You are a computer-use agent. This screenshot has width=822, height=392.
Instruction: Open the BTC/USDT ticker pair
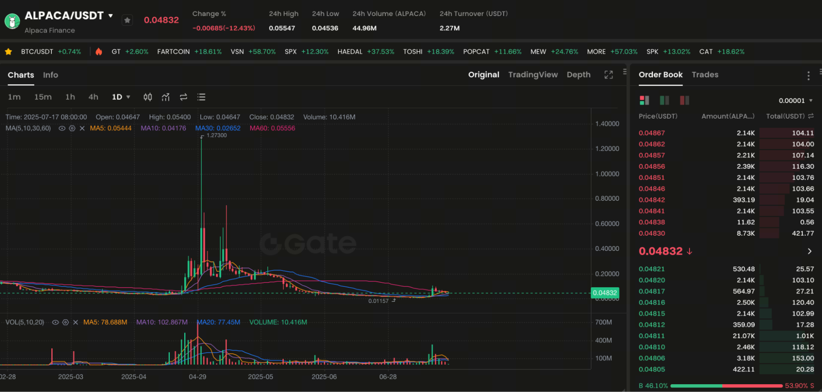pos(51,52)
